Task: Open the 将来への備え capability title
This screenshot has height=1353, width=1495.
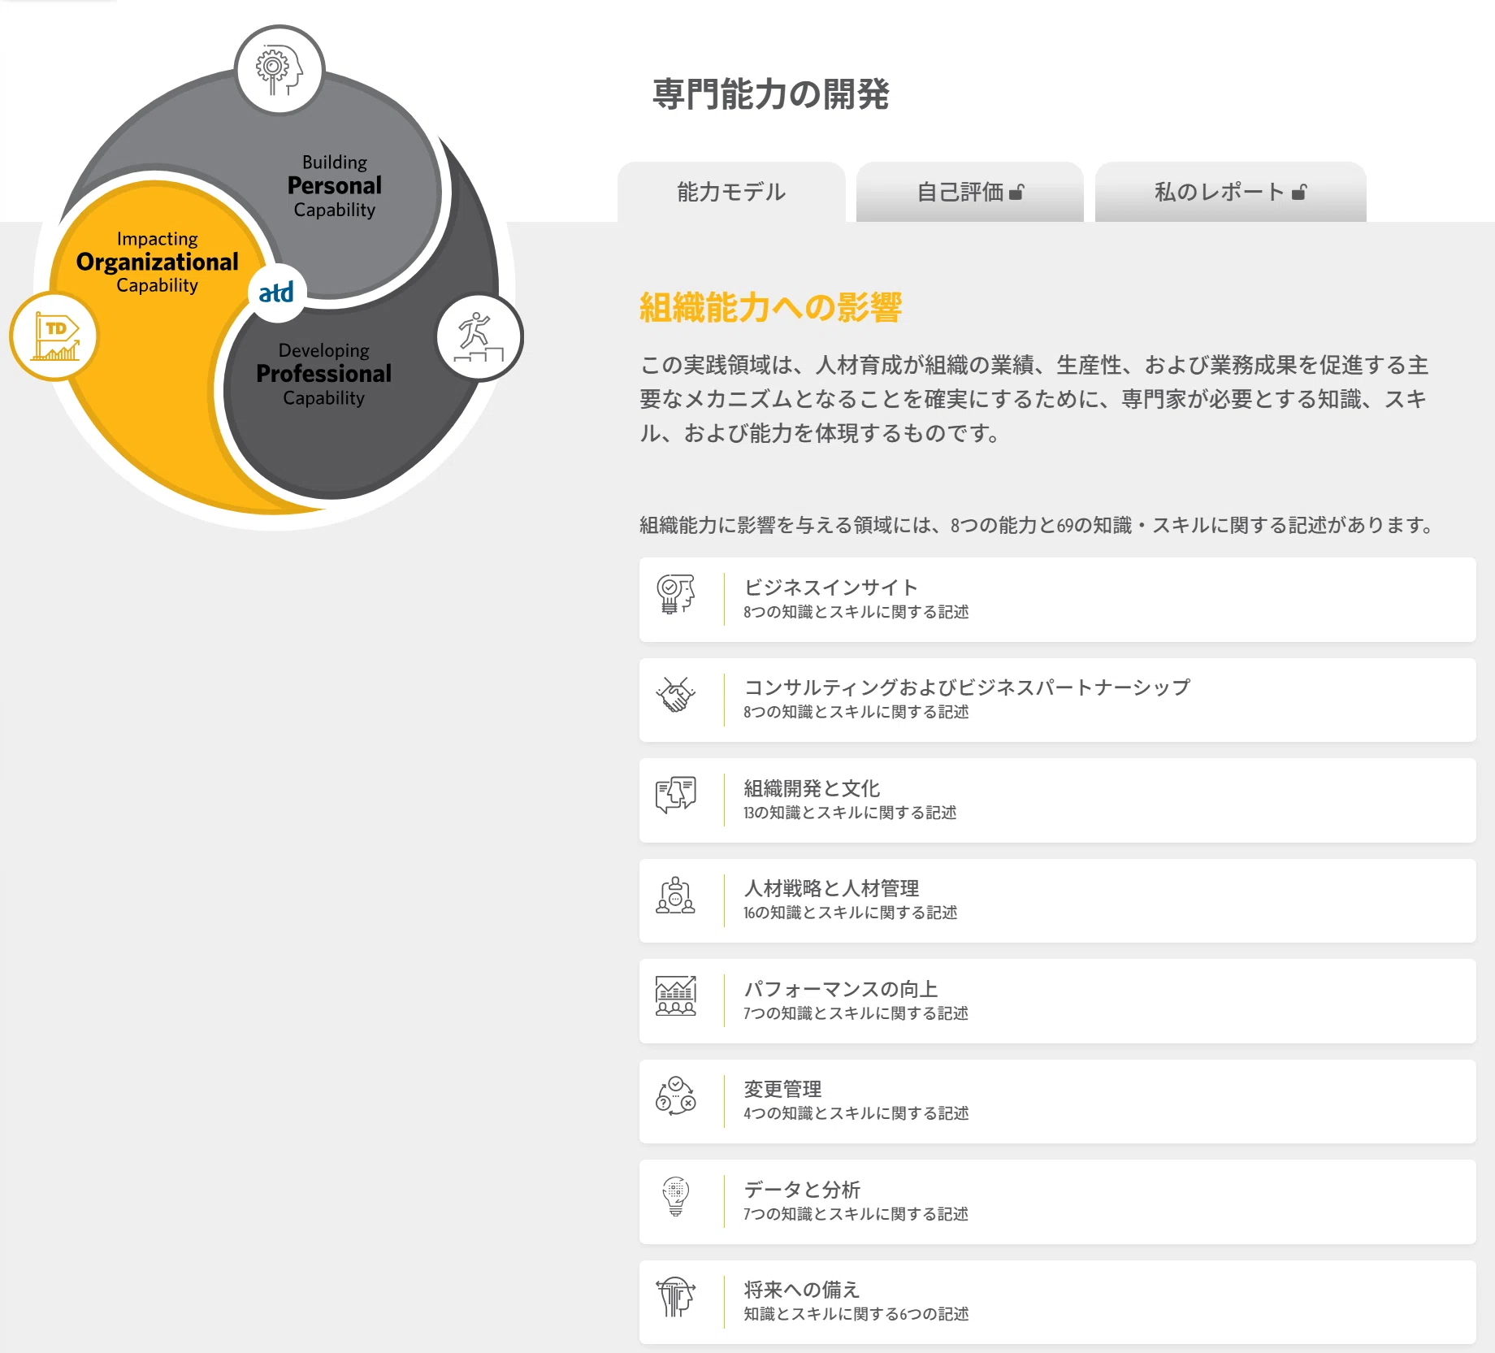Action: click(x=801, y=1290)
